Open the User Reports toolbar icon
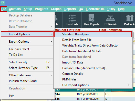 click(x=91, y=20)
